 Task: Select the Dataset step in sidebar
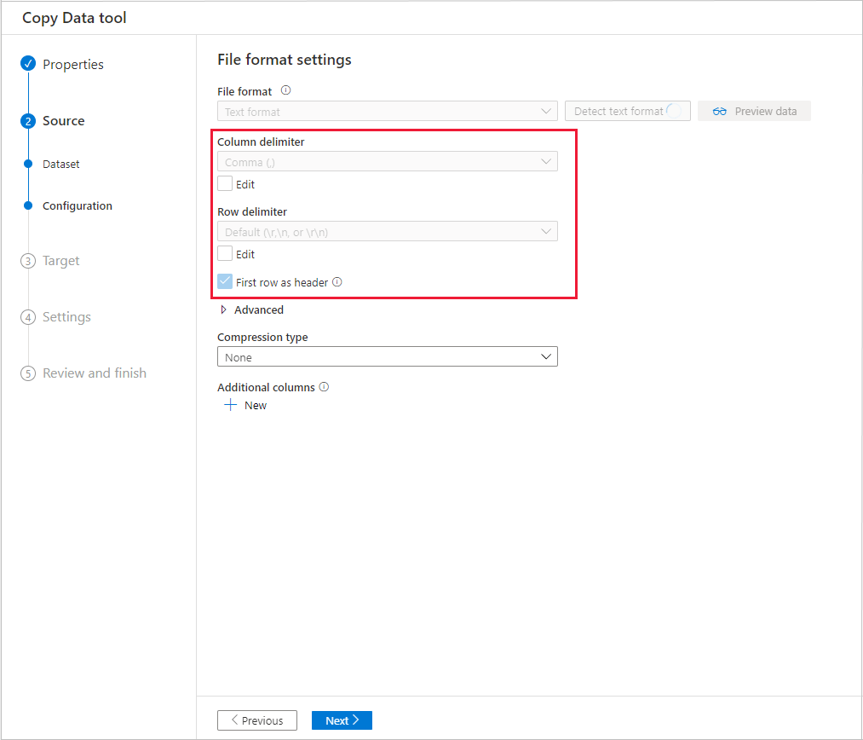pos(67,164)
